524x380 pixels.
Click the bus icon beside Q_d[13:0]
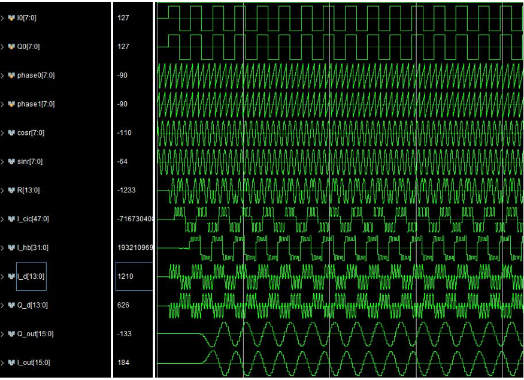(x=11, y=306)
